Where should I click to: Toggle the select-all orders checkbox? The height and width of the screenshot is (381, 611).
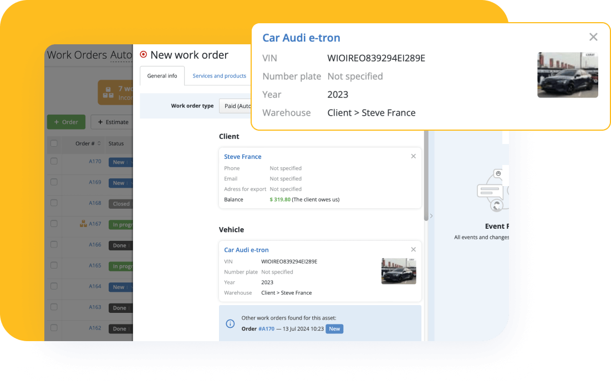point(54,143)
